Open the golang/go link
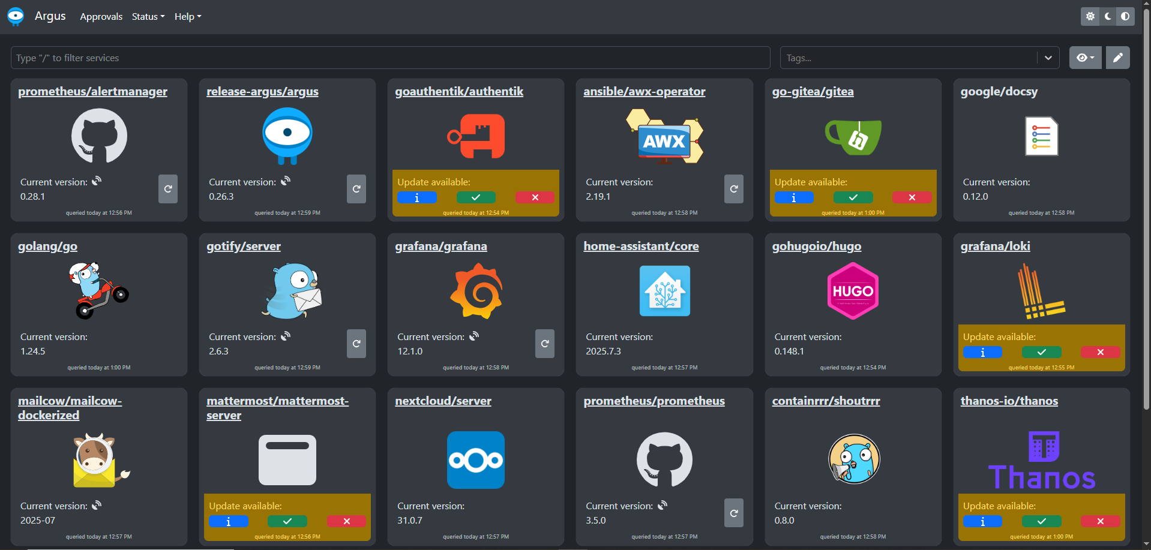This screenshot has width=1151, height=550. [x=47, y=246]
